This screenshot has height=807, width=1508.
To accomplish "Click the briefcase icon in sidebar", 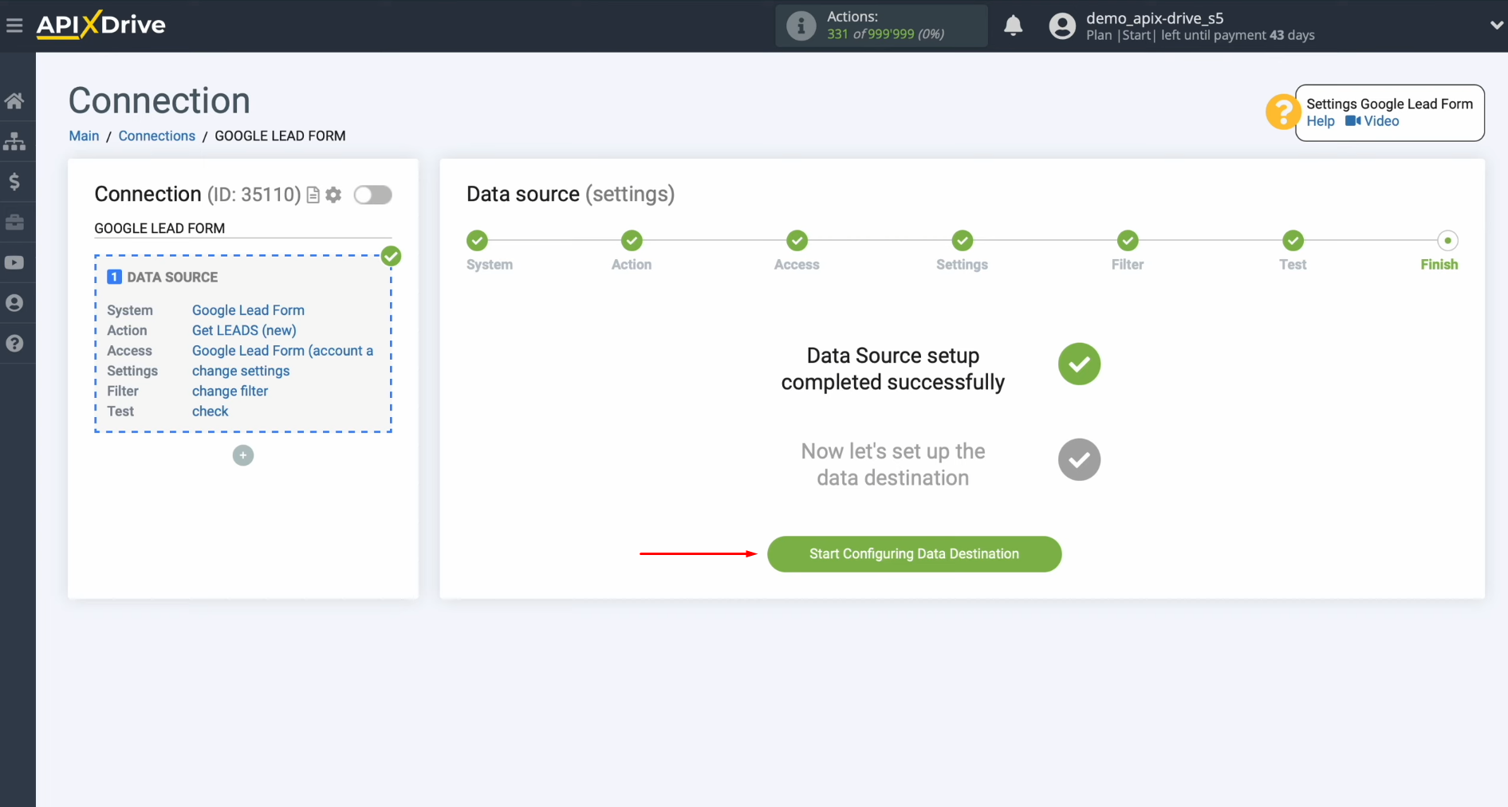I will coord(16,222).
